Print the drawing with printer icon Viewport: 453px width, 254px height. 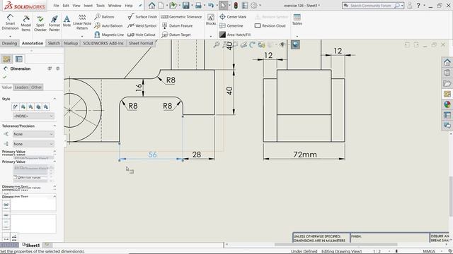tap(198, 6)
